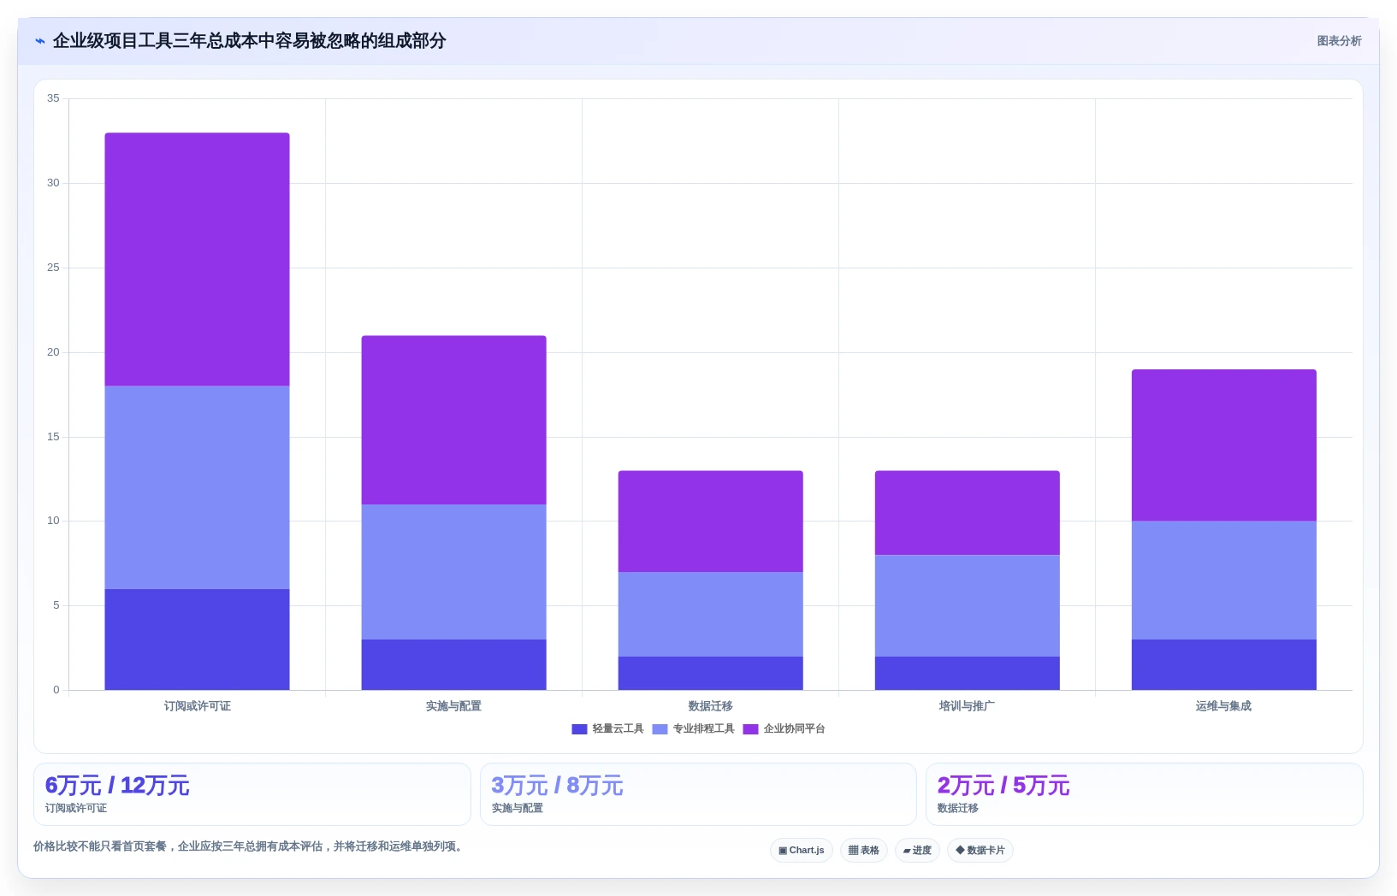The image size is (1397, 896).
Task: Click the lightning icon beside the title
Action: 40,41
